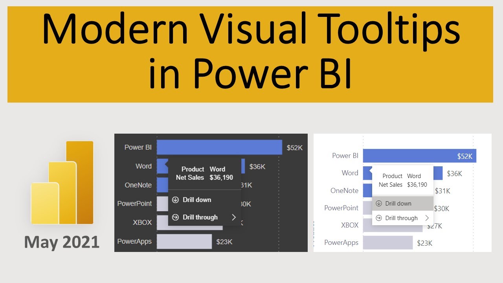The width and height of the screenshot is (503, 283).
Task: Select the PowerApps bar in light chart
Action: [388, 243]
